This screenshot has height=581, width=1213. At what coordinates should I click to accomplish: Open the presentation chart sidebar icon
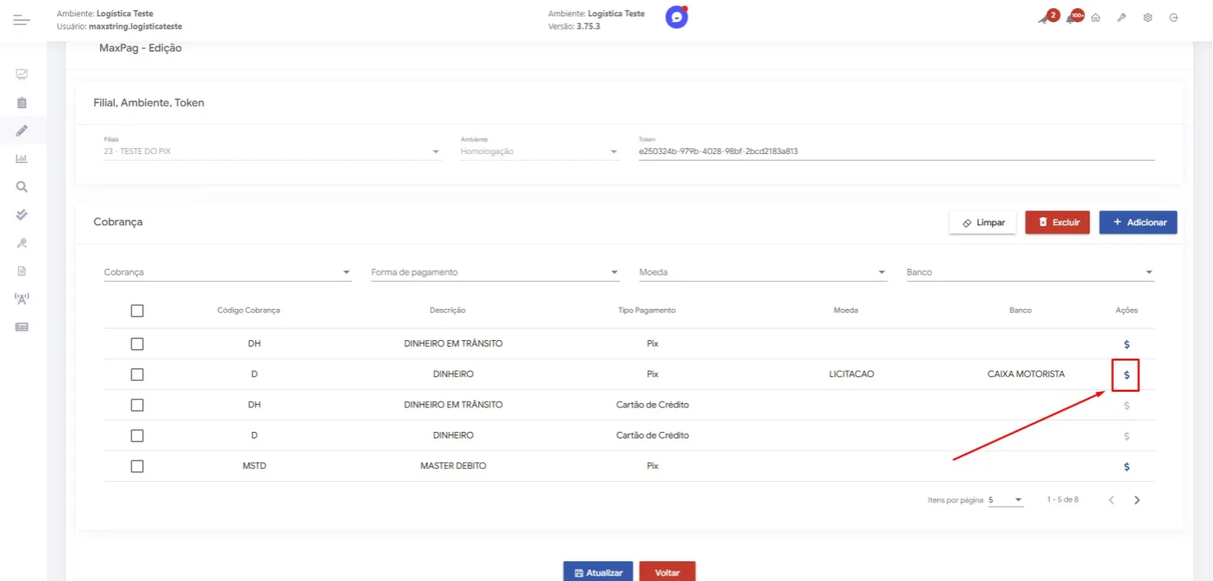(22, 75)
